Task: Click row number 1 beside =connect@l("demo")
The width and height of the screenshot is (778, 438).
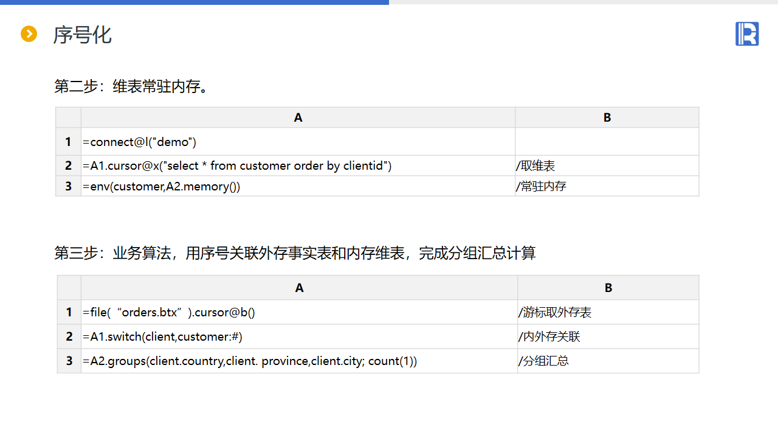Action: (69, 142)
